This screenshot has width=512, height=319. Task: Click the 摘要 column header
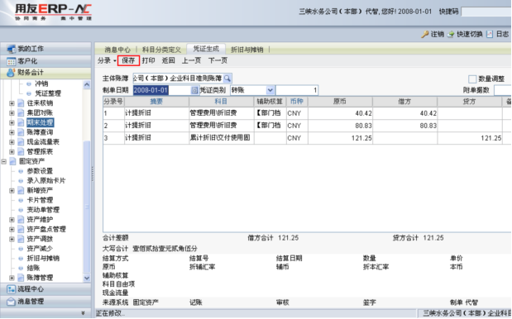click(x=156, y=102)
